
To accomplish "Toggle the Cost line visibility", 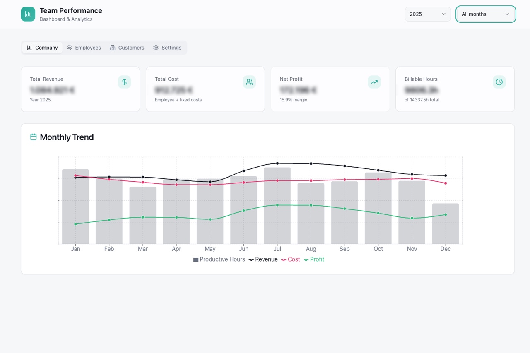I will coord(291,259).
